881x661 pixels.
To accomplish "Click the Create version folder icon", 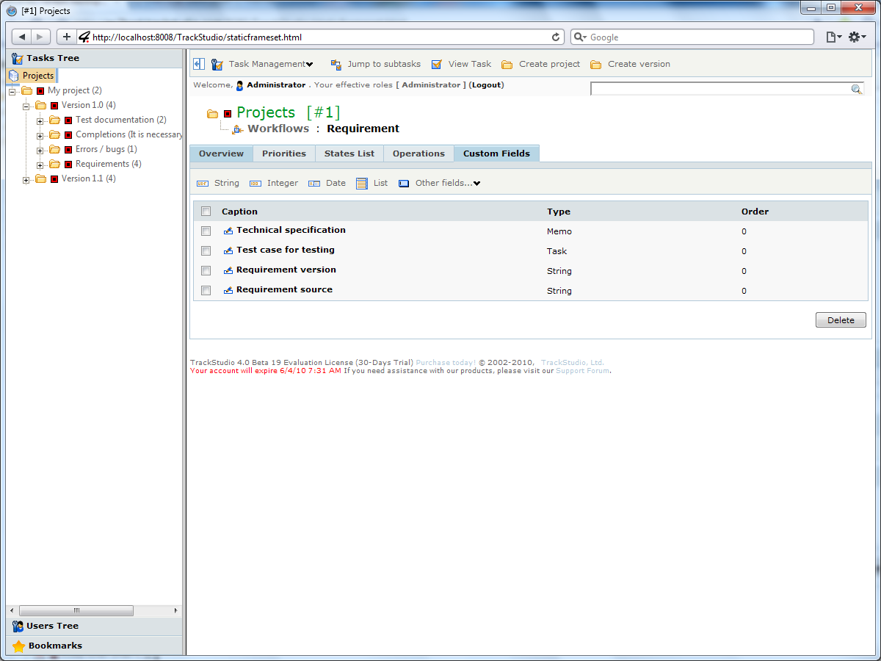I will pos(596,65).
